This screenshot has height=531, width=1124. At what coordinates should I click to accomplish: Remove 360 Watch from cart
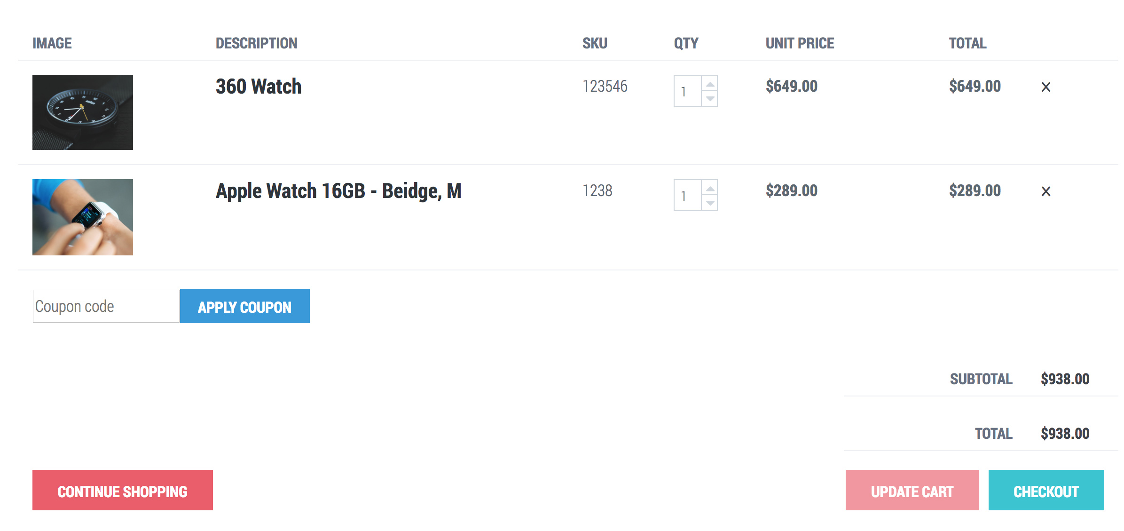click(x=1045, y=87)
